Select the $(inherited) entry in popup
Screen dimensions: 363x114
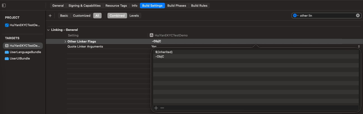click(256, 52)
